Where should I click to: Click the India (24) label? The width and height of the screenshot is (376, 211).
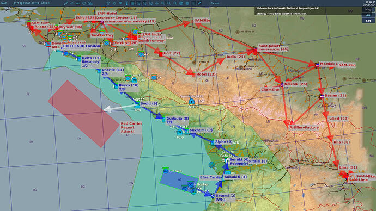click(x=235, y=57)
